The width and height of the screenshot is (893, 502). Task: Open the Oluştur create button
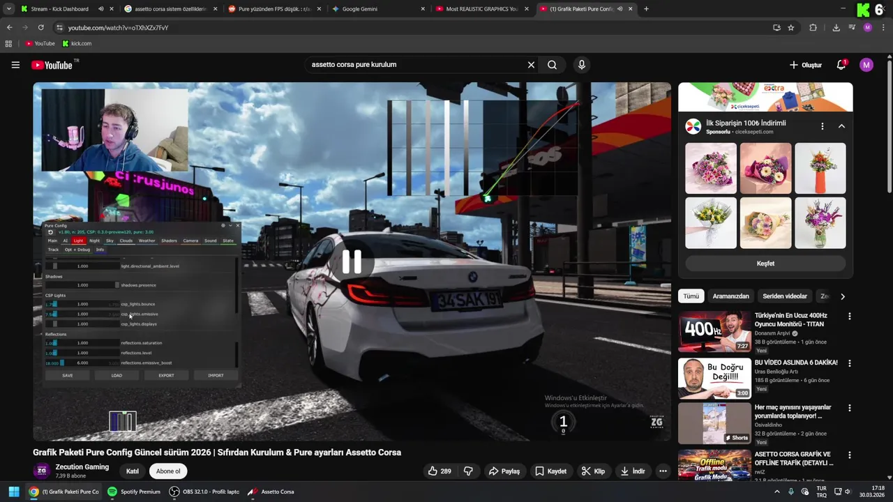coord(806,65)
